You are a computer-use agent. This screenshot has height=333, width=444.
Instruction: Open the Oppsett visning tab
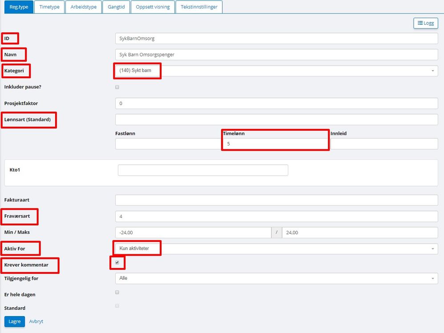(153, 7)
